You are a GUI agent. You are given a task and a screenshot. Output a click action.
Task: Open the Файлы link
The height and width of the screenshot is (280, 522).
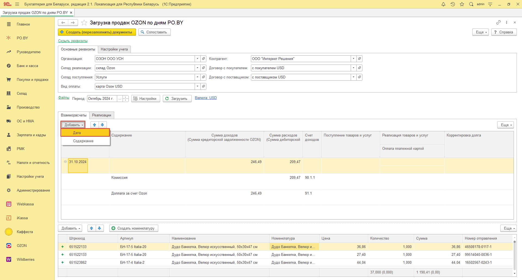click(64, 98)
